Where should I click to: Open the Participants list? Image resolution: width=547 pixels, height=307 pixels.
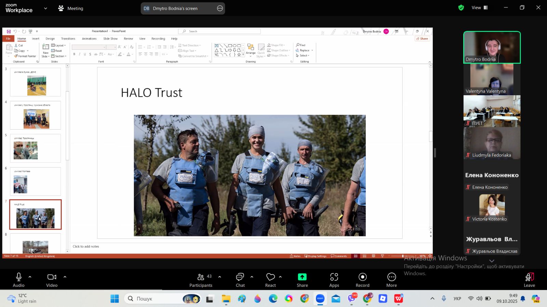pos(201,280)
